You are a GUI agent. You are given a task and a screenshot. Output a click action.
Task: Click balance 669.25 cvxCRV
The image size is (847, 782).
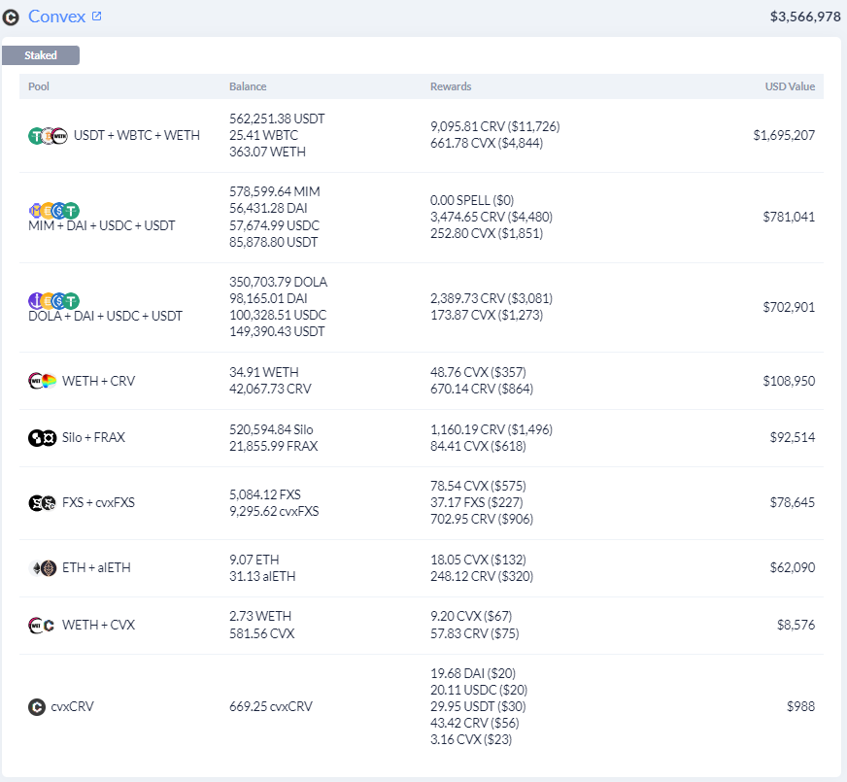(271, 707)
